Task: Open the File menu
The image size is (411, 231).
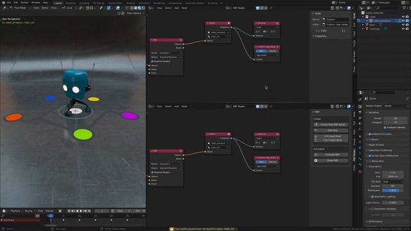Action: [x=9, y=3]
